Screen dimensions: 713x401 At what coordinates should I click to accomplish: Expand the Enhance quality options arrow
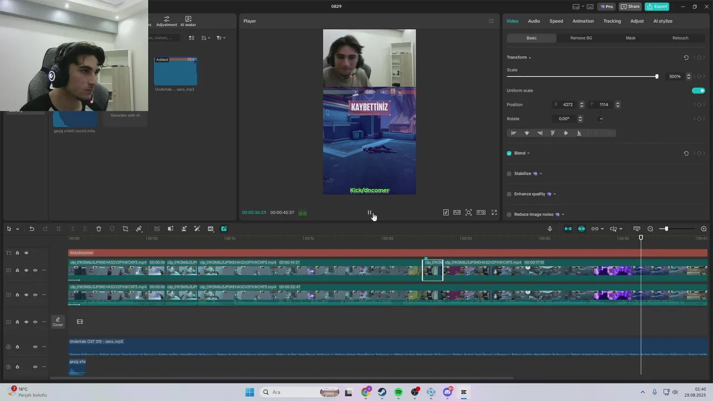point(555,194)
